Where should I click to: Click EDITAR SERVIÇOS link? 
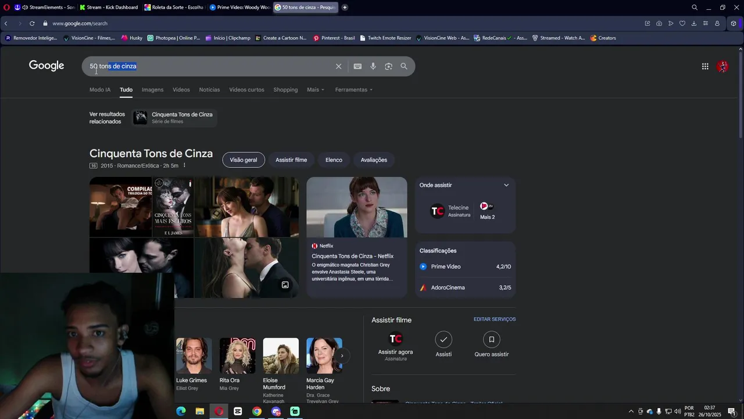pyautogui.click(x=495, y=319)
